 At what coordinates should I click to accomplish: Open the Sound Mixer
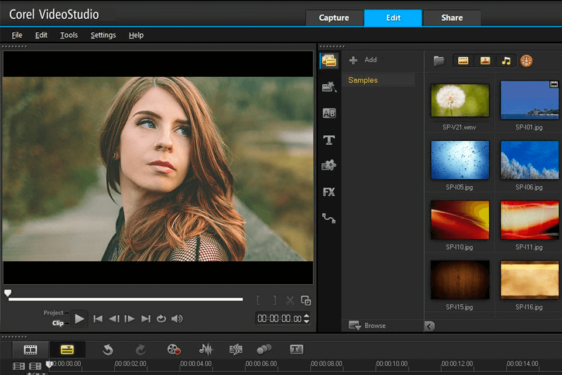pos(205,349)
